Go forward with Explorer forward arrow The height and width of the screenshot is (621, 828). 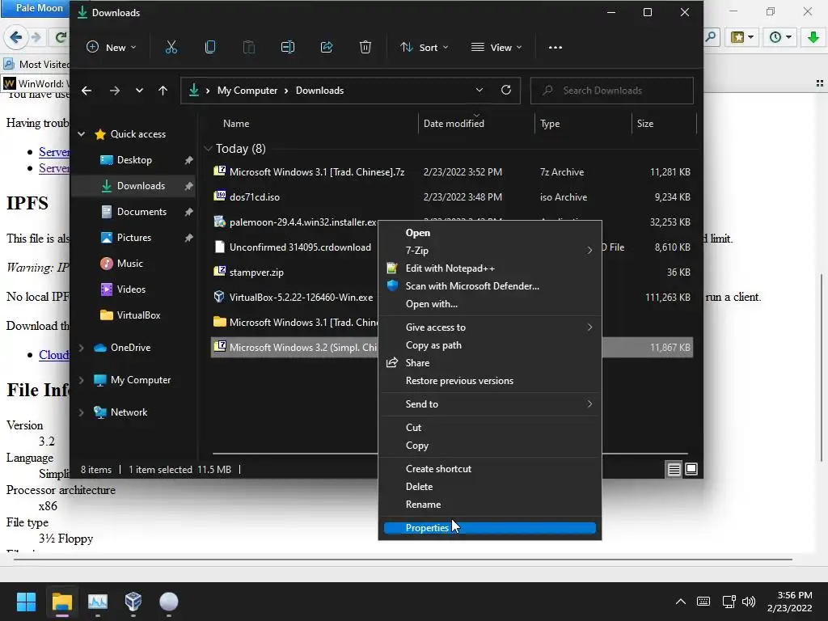[115, 91]
